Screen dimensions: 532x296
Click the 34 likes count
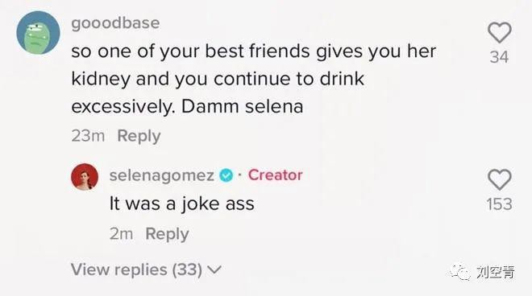pyautogui.click(x=499, y=57)
